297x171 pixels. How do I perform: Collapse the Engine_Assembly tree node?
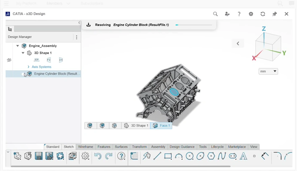[18, 46]
